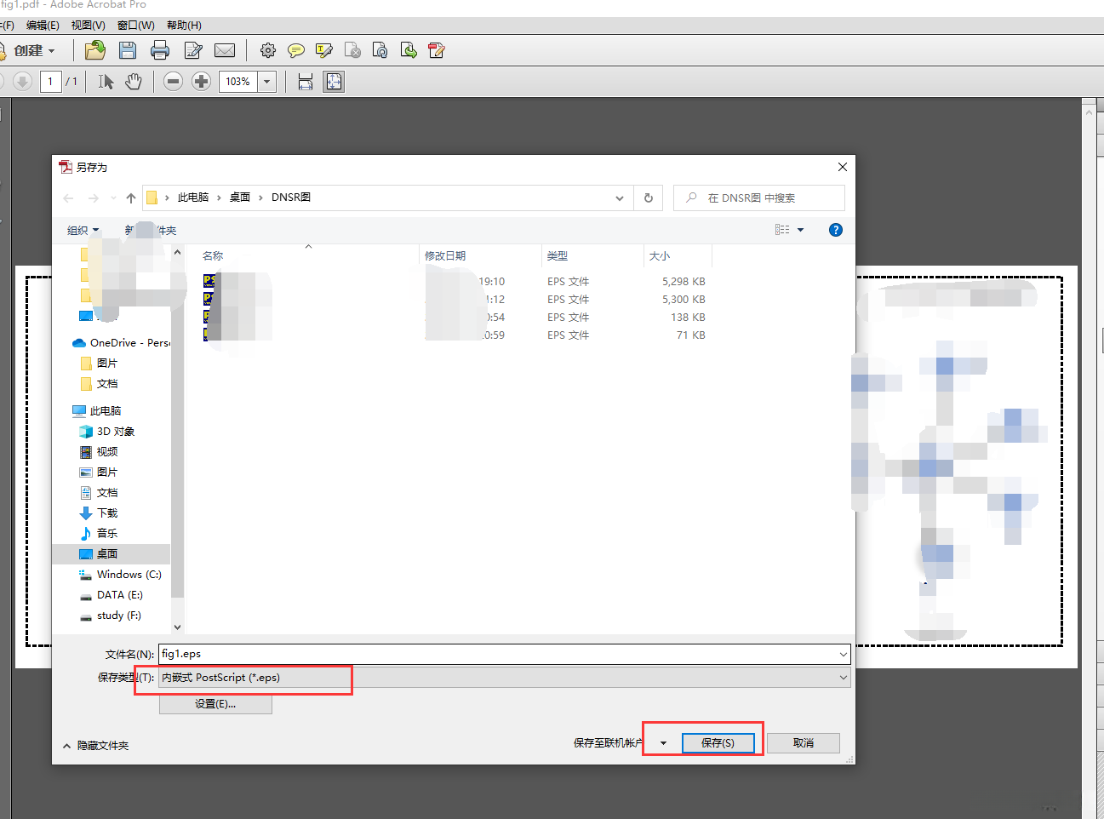Click the Rotate page icon
This screenshot has width=1104, height=819.
pos(380,51)
